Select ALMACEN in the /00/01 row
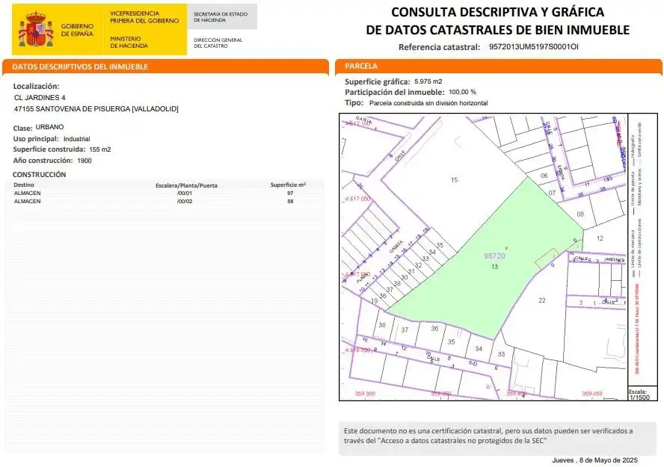This screenshot has height=467, width=664. pyautogui.click(x=27, y=193)
